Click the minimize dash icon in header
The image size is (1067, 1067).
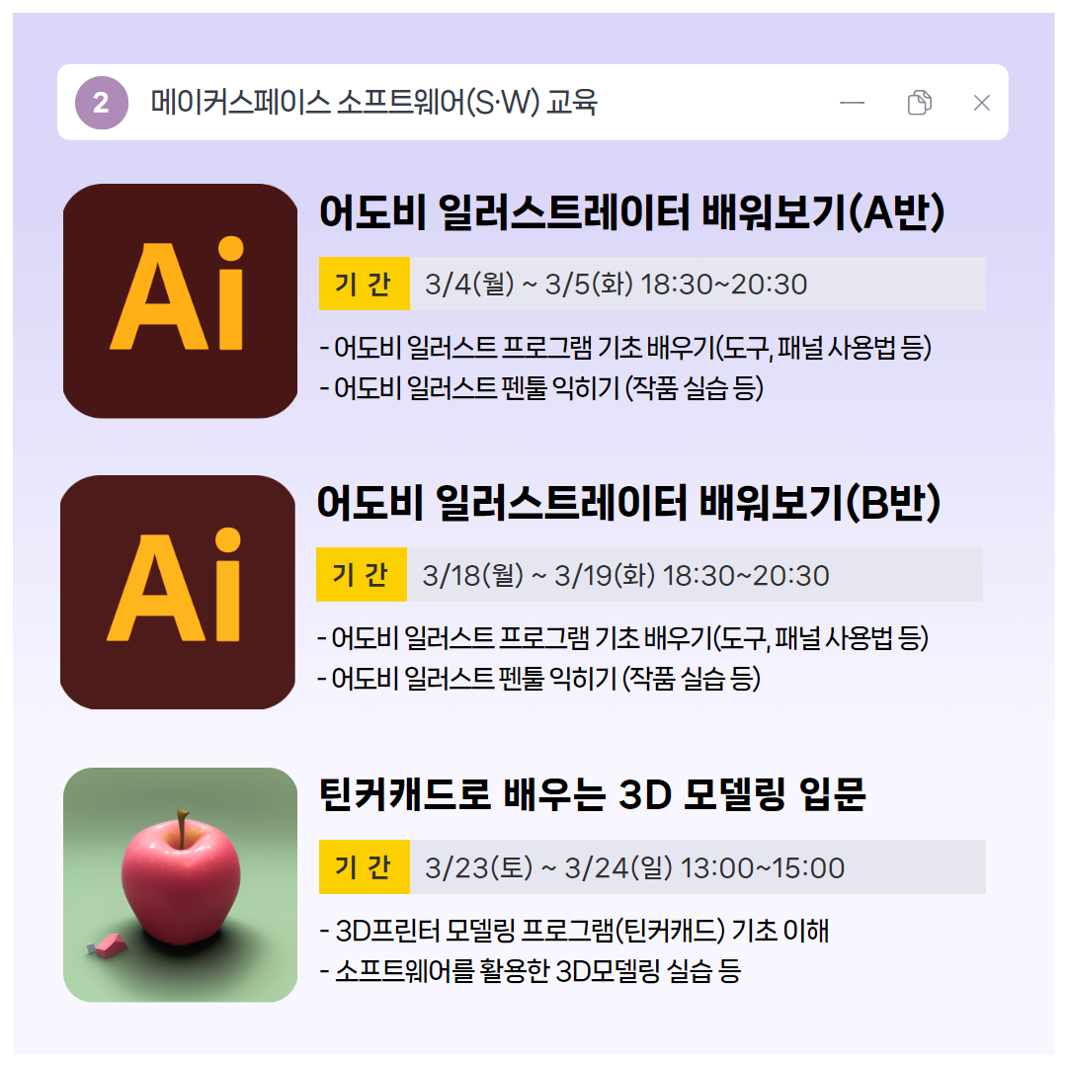click(x=852, y=103)
